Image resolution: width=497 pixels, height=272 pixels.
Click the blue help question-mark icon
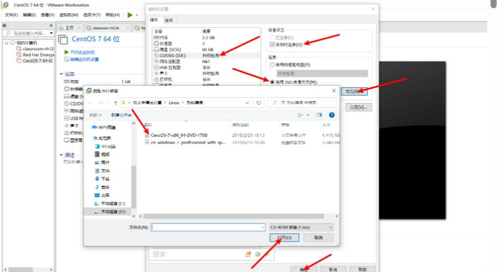coord(332,115)
